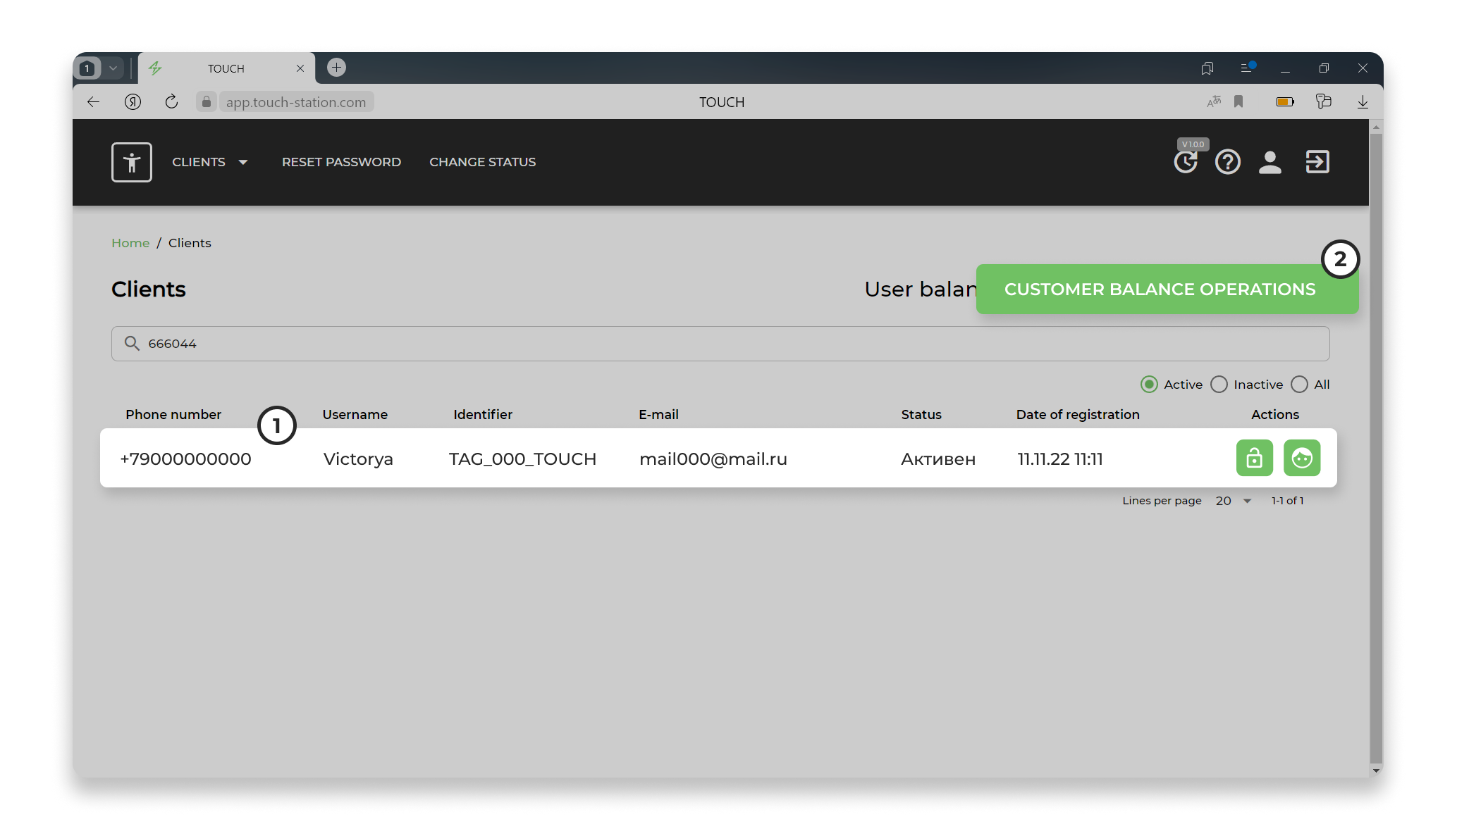1457x829 pixels.
Task: Open the browser extensions icon
Action: (1323, 102)
